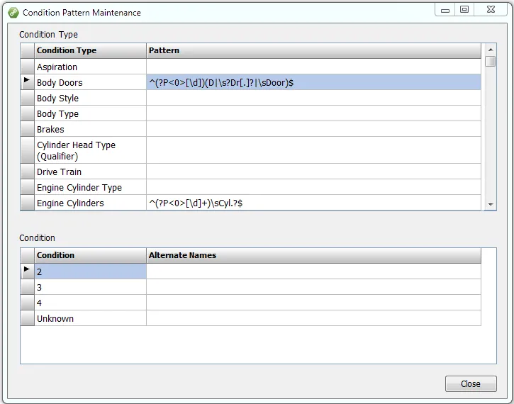Select condition 3 in the Condition grid
The image size is (514, 404).
click(90, 287)
